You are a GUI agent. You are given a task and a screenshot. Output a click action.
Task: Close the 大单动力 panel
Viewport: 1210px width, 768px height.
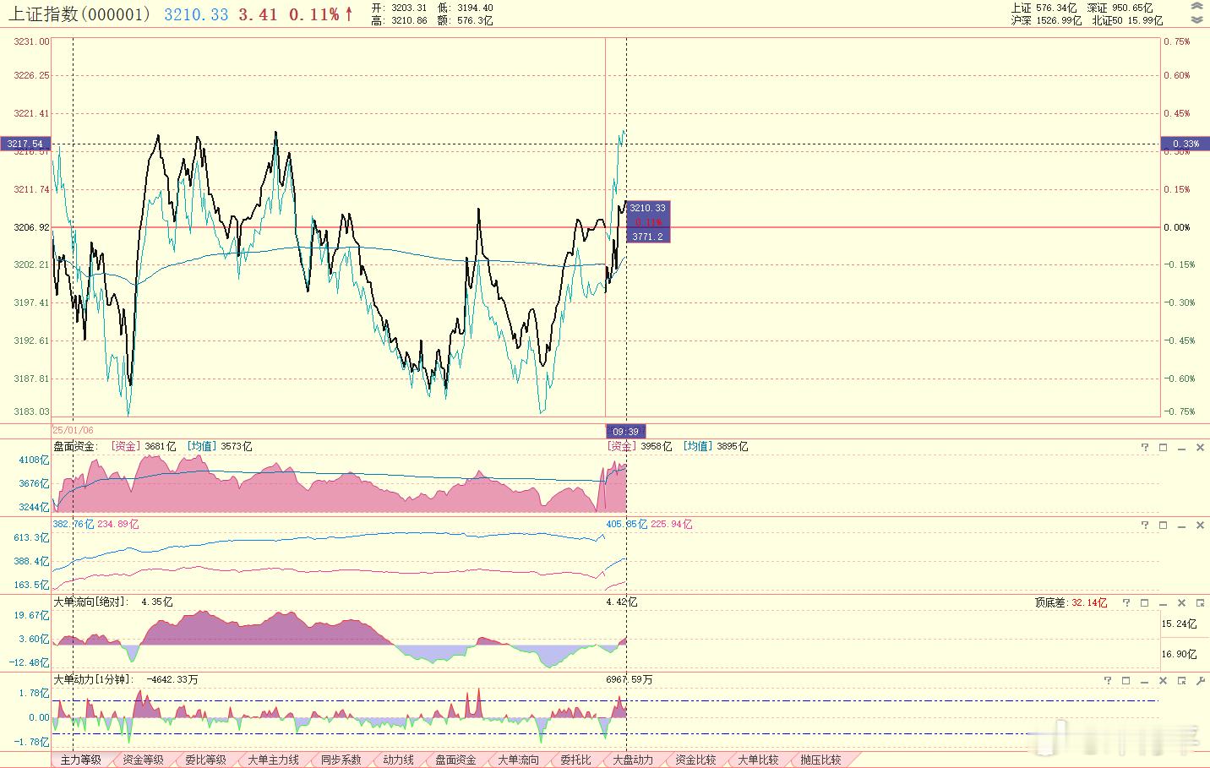pos(1164,680)
